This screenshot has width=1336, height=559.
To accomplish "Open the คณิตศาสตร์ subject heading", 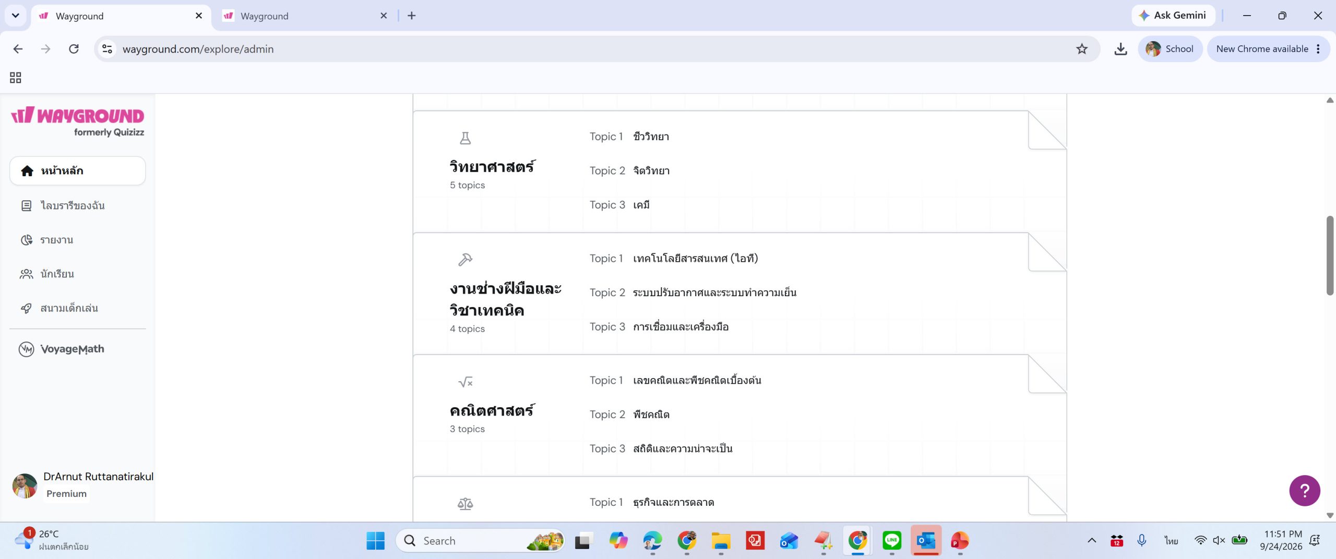I will (x=492, y=411).
